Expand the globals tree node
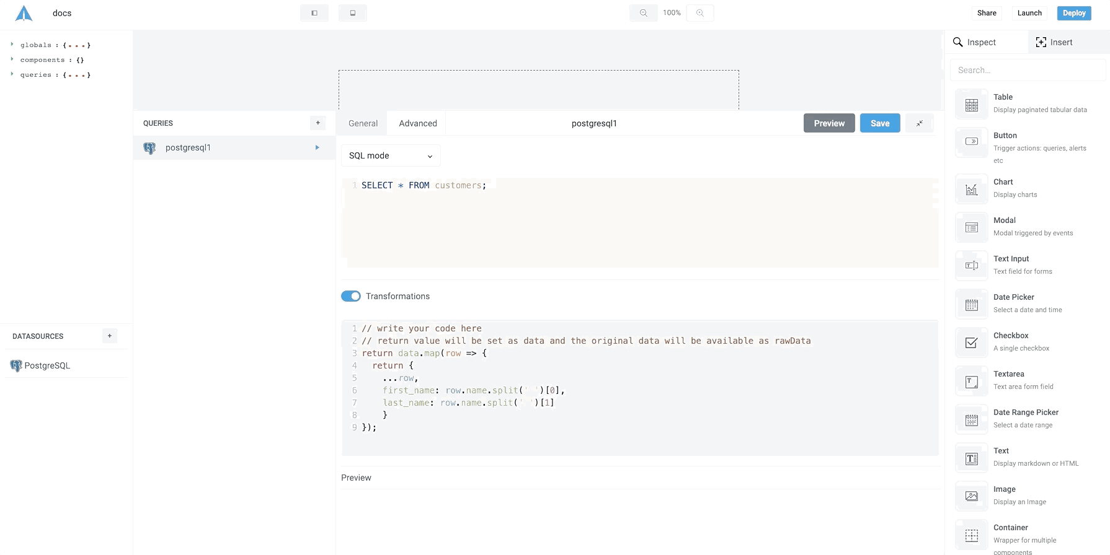 click(x=12, y=45)
